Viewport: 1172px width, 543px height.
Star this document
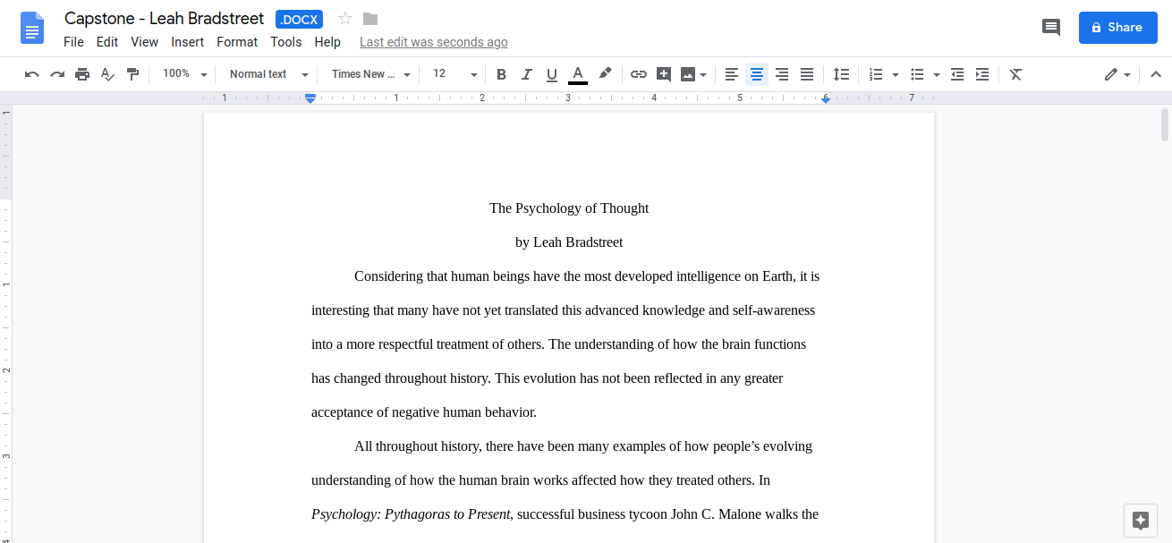click(345, 19)
